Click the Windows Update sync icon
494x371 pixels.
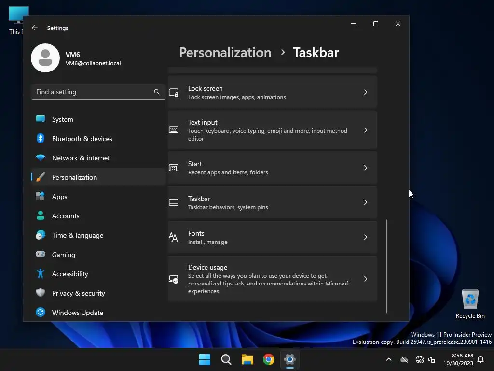[41, 313]
